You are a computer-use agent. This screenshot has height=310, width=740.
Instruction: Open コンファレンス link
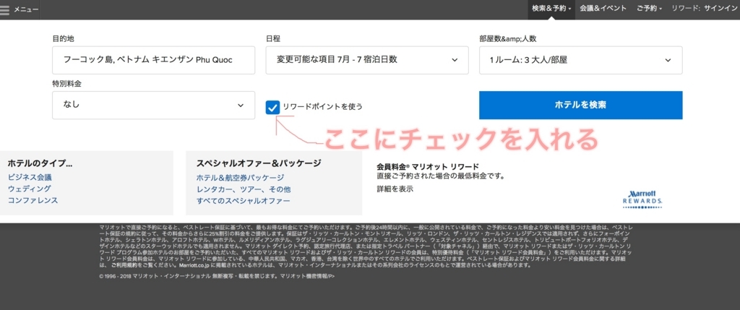33,200
